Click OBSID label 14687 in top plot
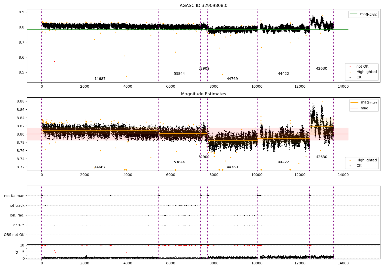This screenshot has width=384, height=269. click(100, 79)
